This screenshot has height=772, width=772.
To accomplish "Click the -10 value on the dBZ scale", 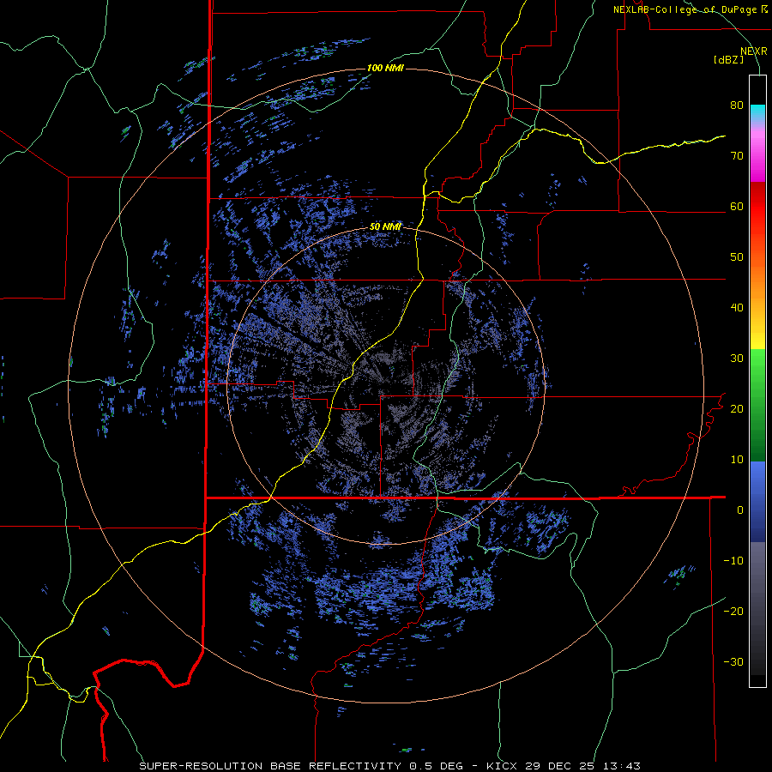I will (733, 561).
